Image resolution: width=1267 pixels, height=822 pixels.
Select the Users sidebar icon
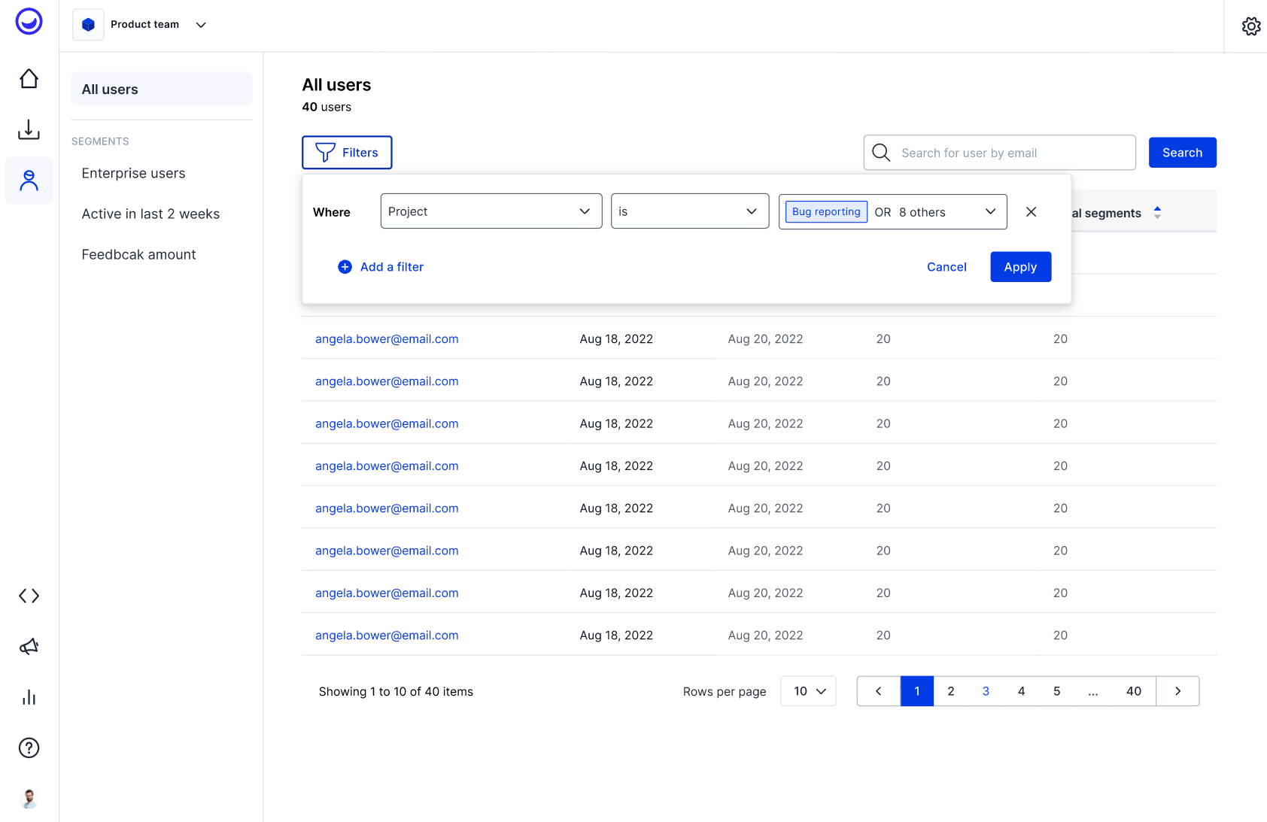(29, 180)
